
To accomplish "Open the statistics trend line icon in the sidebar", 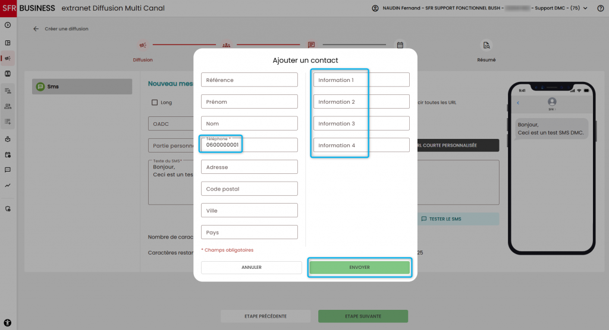I will (x=8, y=185).
